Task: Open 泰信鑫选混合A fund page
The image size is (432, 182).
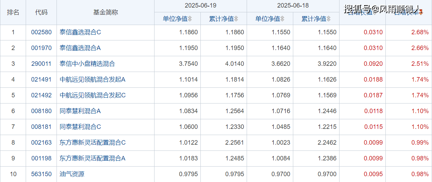Action: (x=81, y=48)
